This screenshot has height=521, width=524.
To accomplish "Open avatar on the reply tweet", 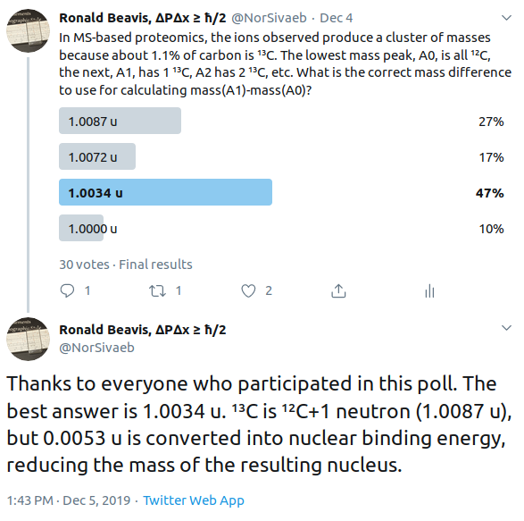I will (28, 339).
